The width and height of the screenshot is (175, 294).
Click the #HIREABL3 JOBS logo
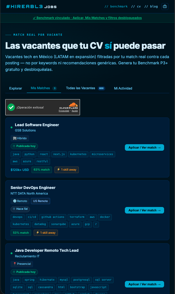click(x=31, y=7)
